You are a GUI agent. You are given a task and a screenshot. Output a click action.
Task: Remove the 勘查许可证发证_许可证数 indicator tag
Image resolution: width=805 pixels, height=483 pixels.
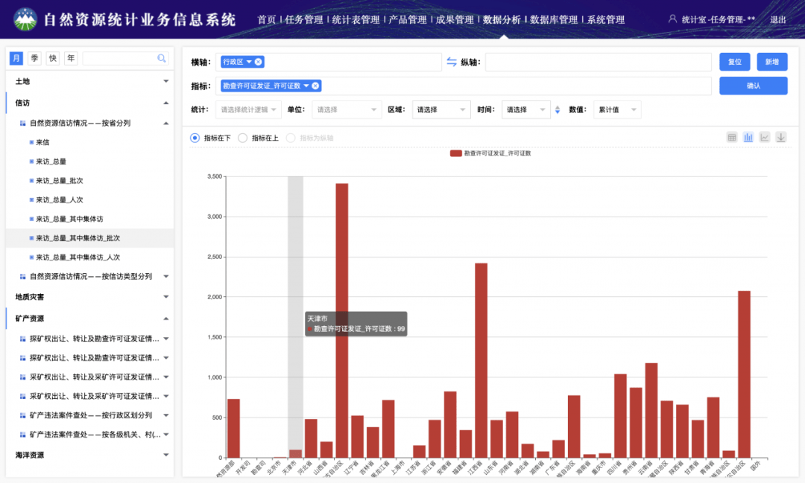point(315,86)
